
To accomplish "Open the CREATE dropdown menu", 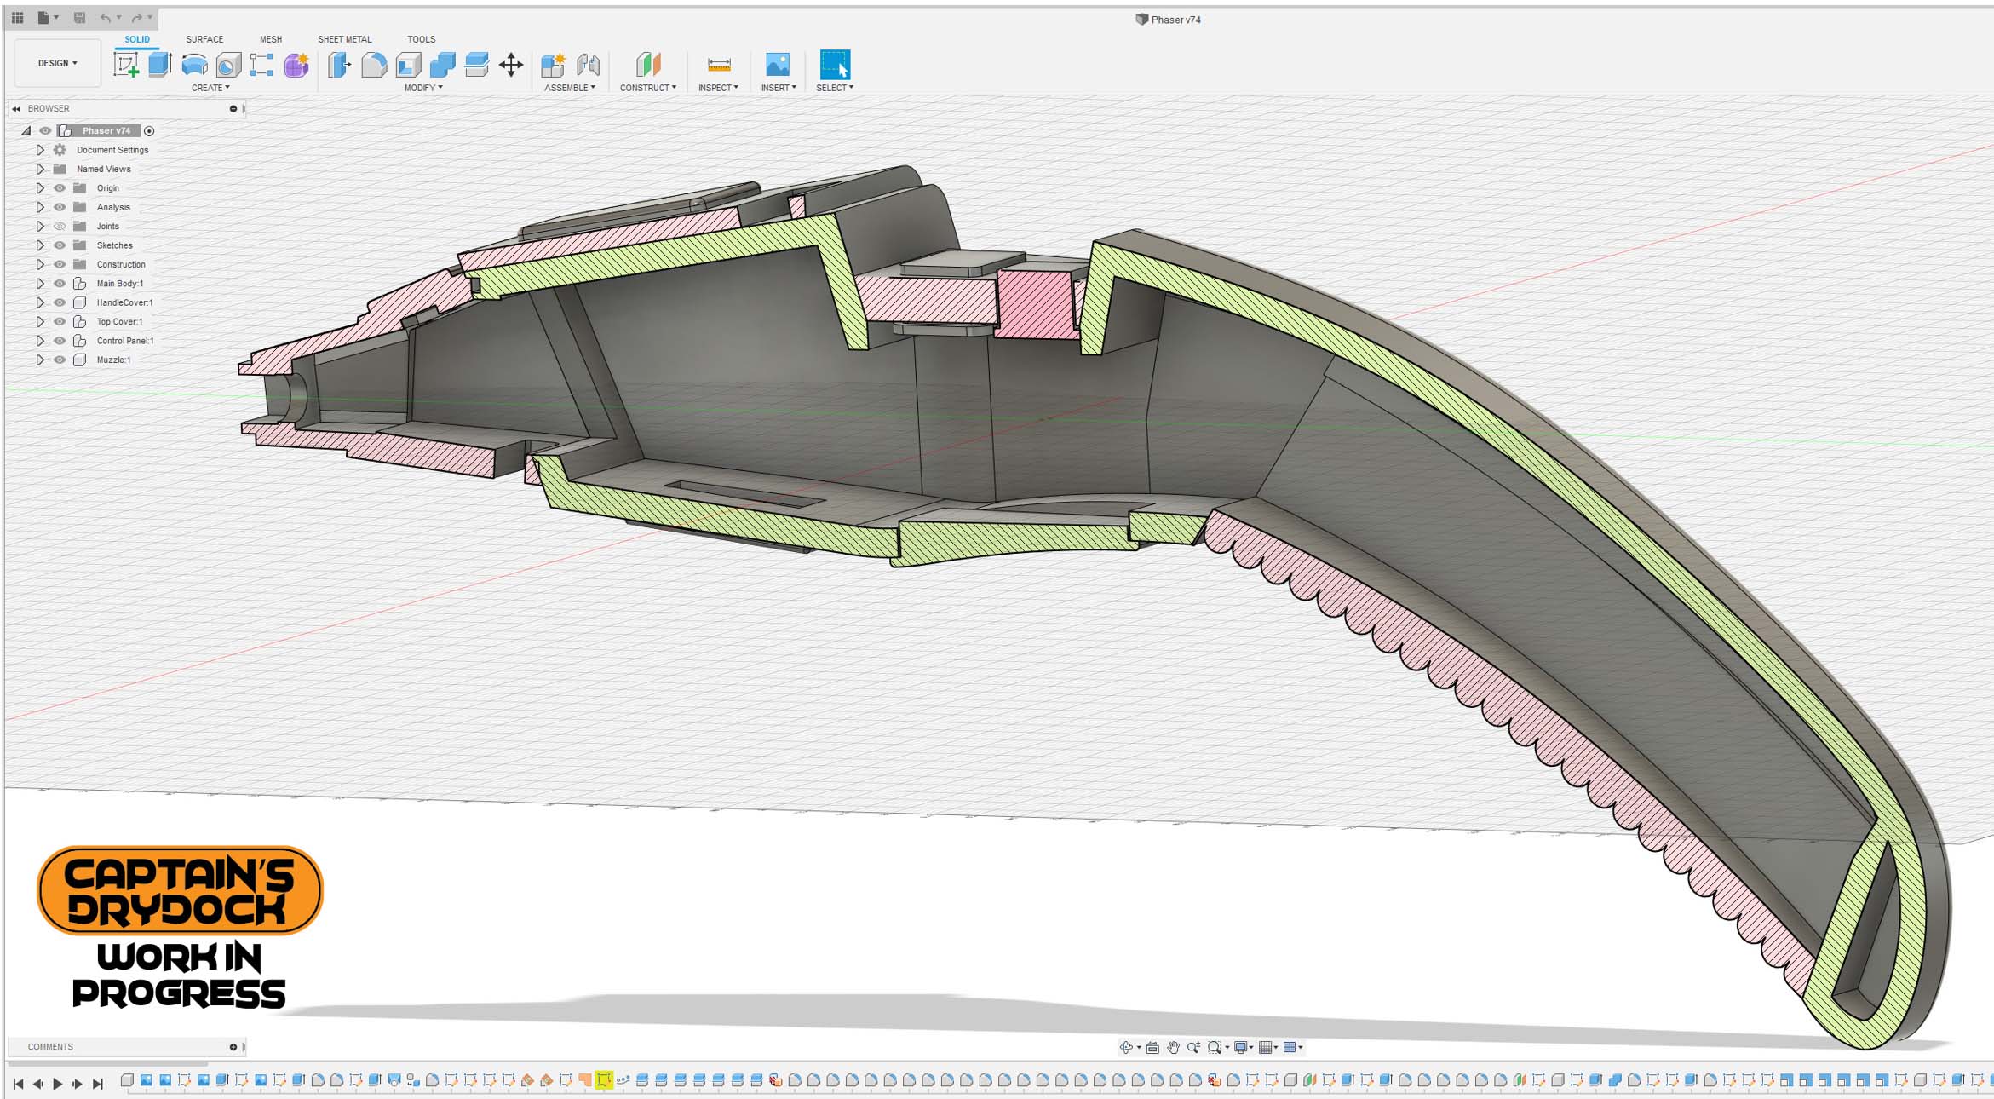I will tap(210, 88).
